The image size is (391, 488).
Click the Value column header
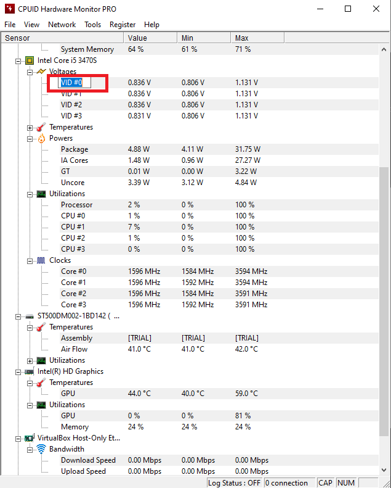click(x=150, y=38)
